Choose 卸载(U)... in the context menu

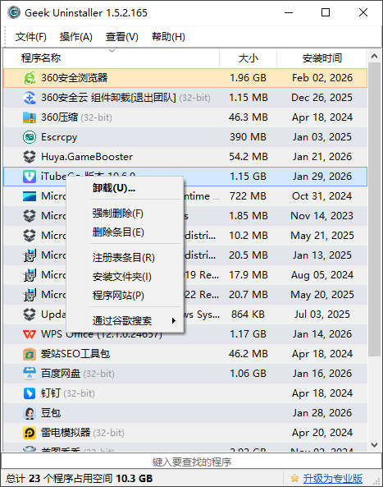tap(125, 188)
